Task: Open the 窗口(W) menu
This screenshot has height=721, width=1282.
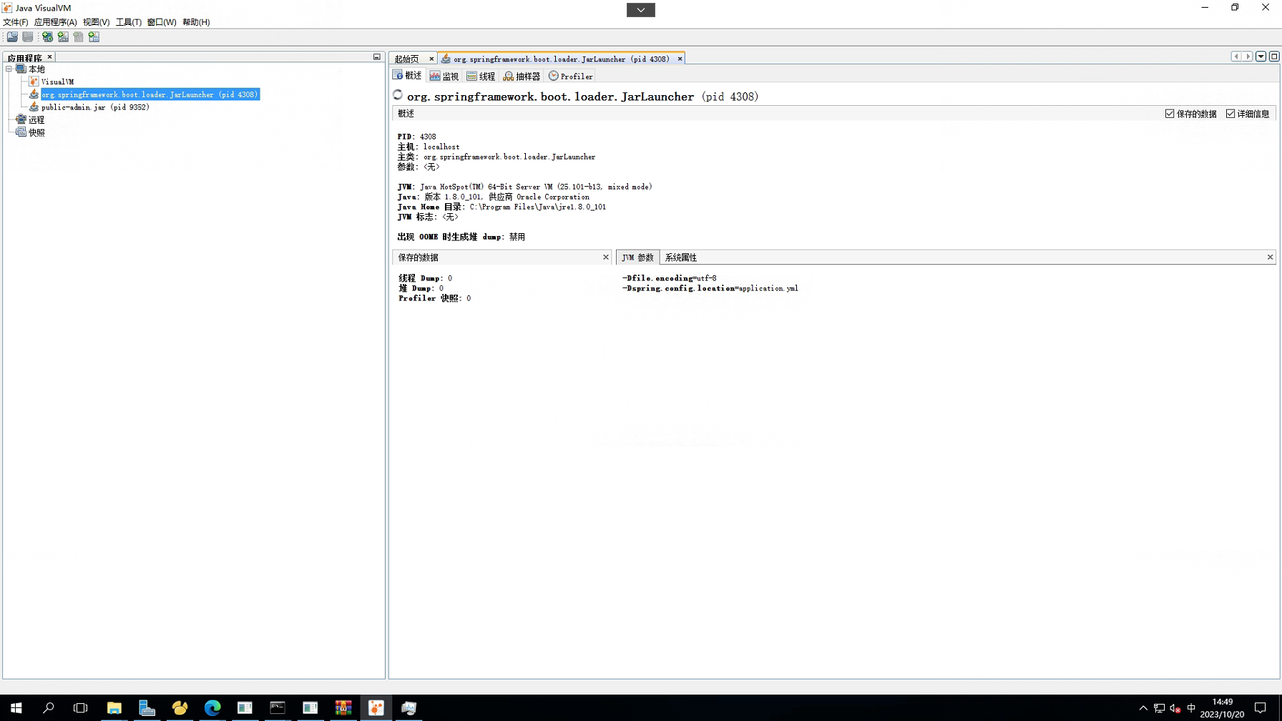Action: [162, 22]
